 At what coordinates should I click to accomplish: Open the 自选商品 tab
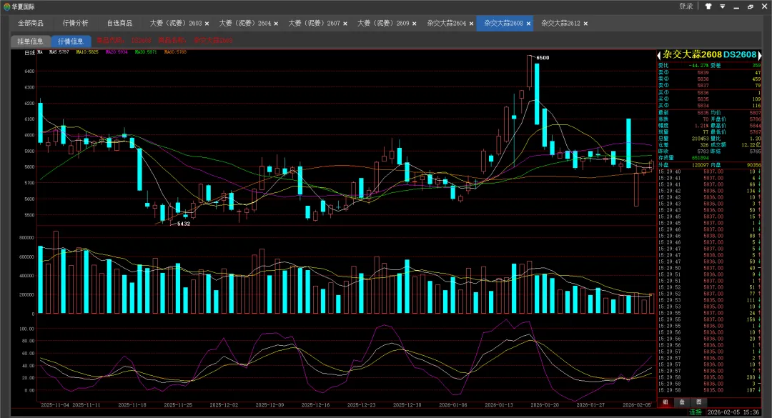119,23
